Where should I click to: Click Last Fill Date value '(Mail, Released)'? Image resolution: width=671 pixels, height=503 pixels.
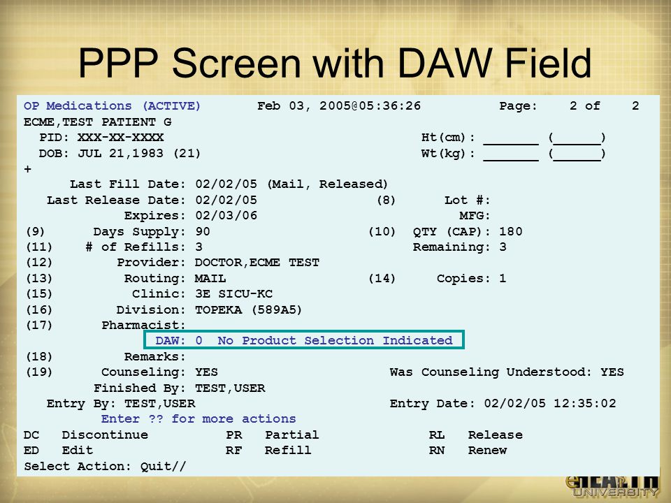coord(327,184)
